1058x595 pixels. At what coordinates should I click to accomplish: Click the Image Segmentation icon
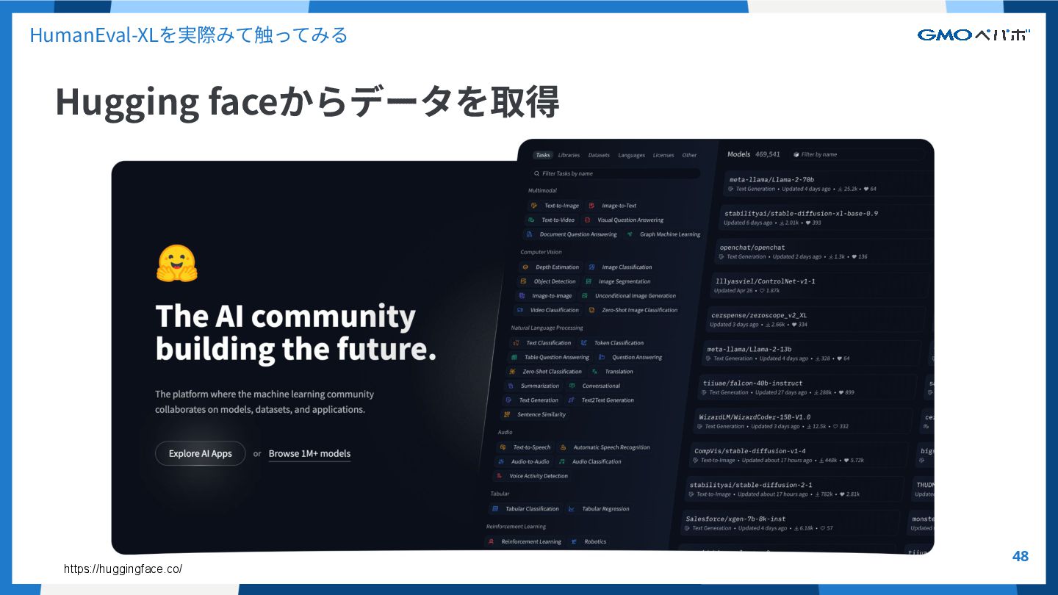point(589,281)
